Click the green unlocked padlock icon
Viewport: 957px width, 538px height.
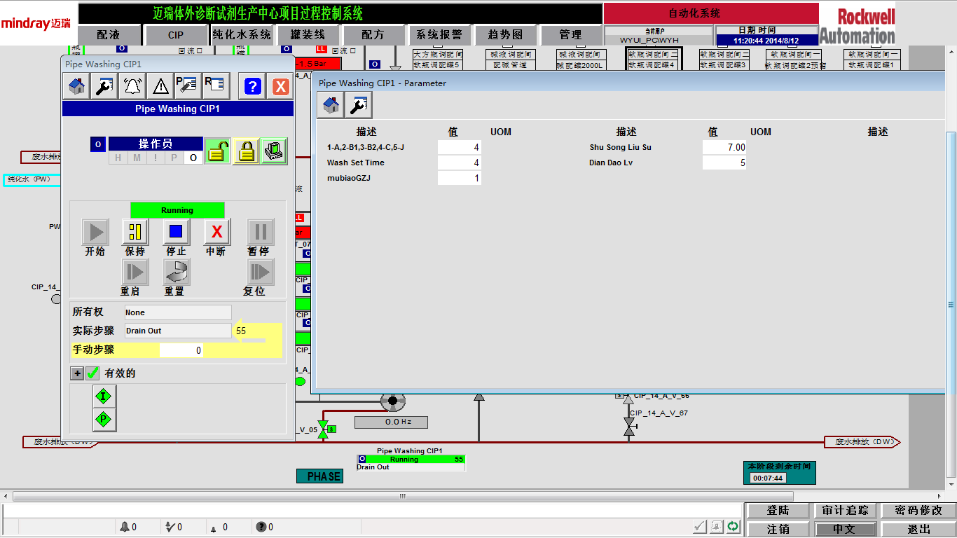[218, 151]
